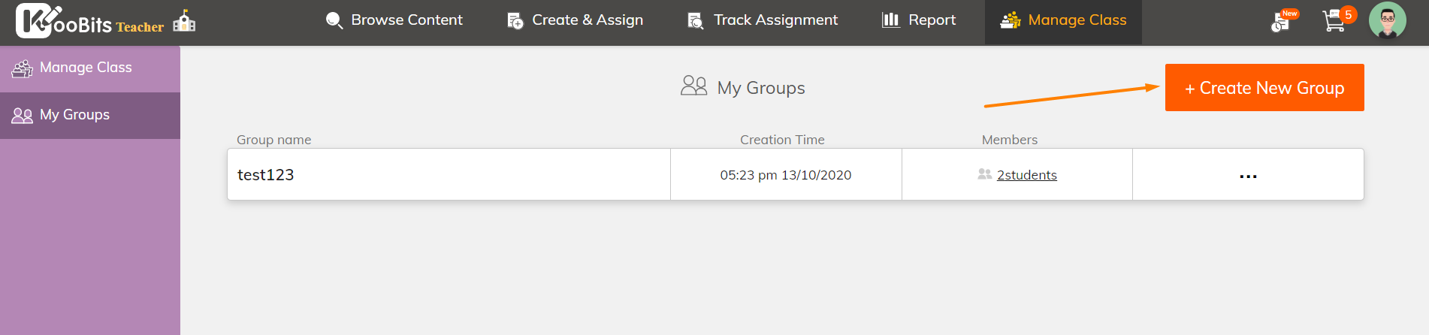Click the Browse Content magnifier icon

coord(334,20)
